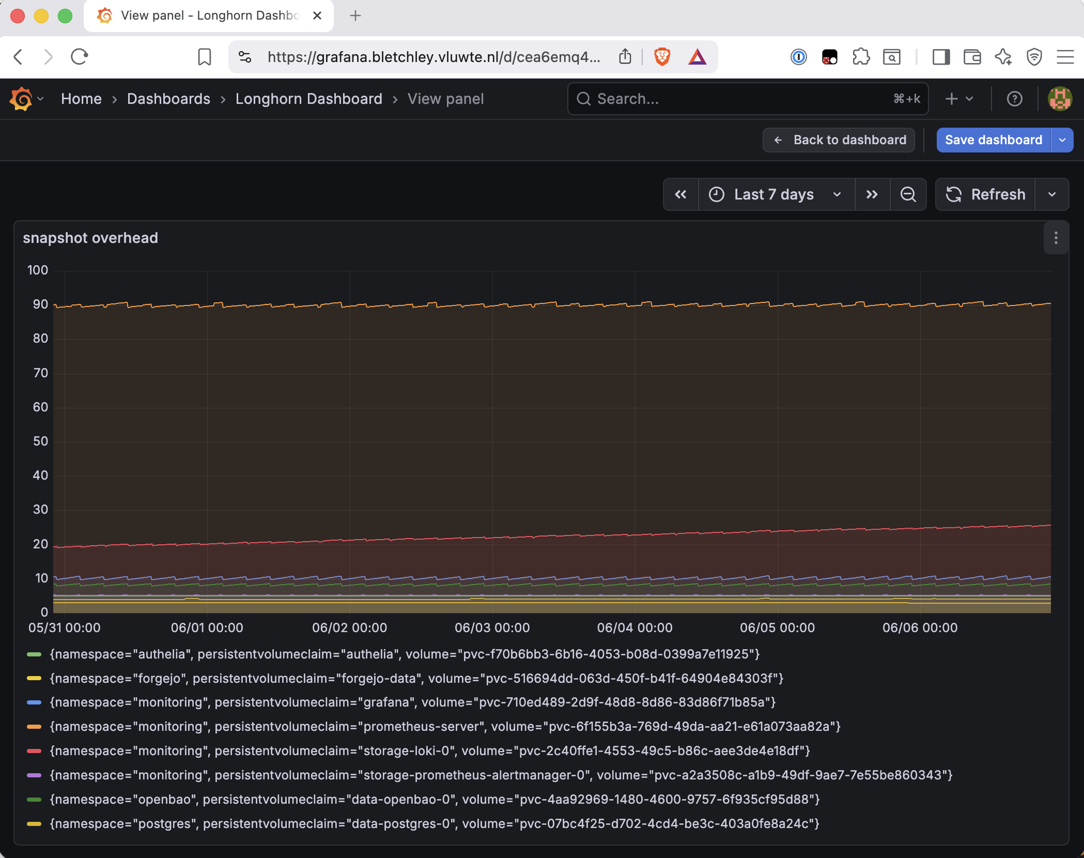Viewport: 1084px width, 858px height.
Task: Click Save dashboard
Action: (994, 140)
